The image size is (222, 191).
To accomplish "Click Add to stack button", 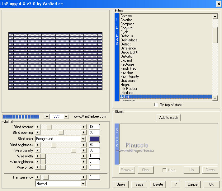I will tap(169, 118).
